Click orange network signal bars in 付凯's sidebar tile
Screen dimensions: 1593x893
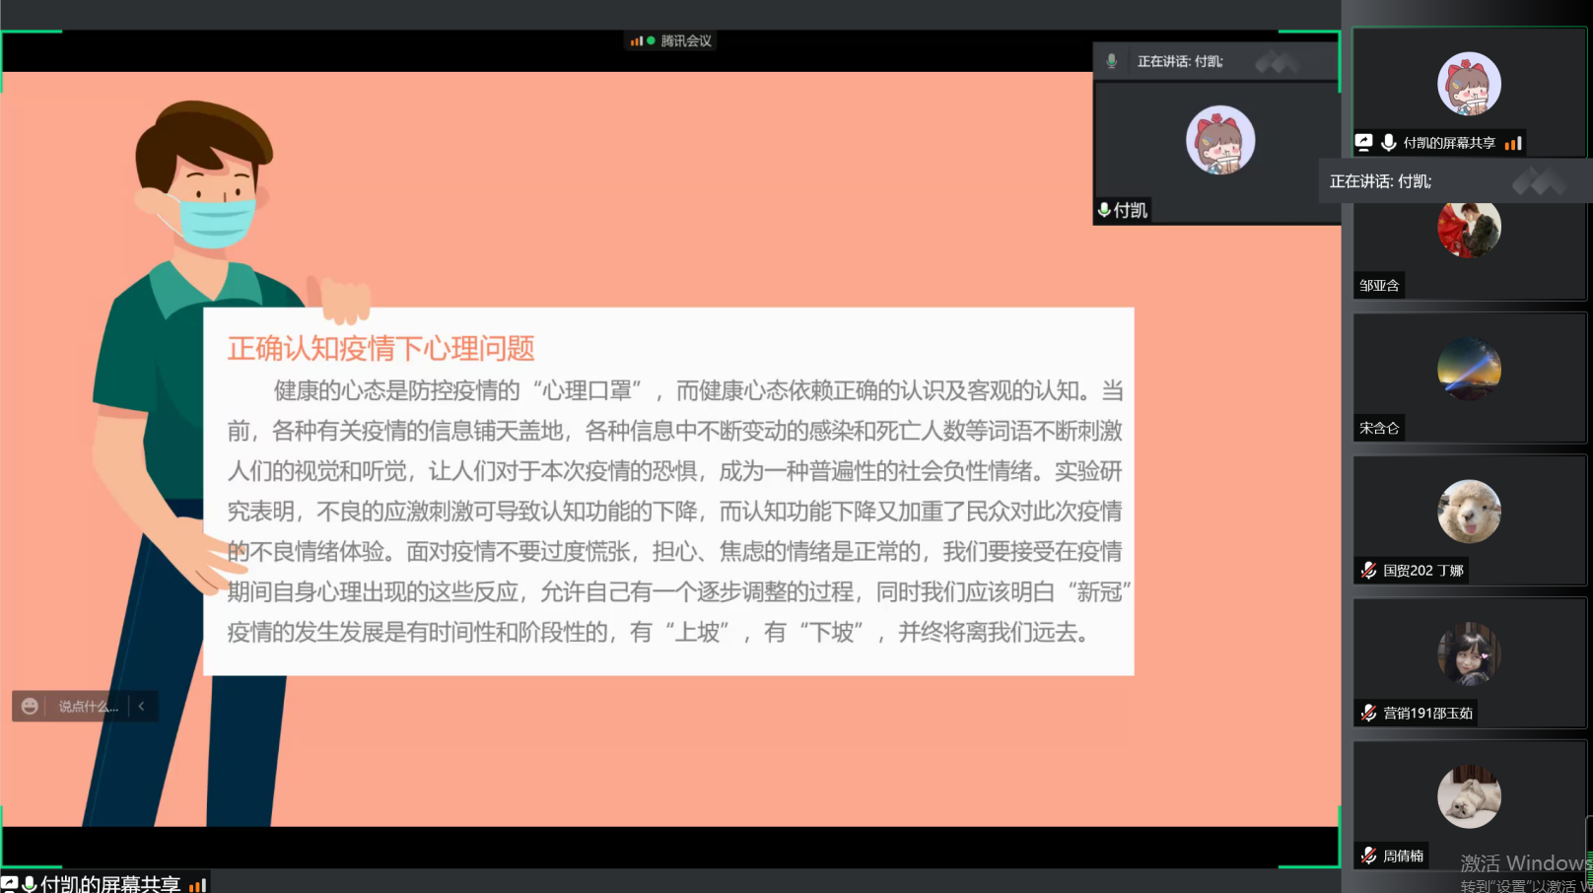pyautogui.click(x=1514, y=143)
